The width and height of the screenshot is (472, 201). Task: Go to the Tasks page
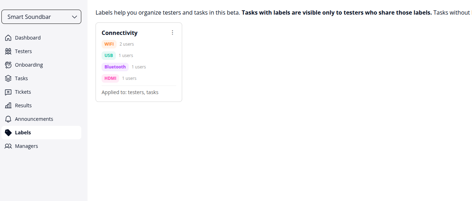coord(21,78)
